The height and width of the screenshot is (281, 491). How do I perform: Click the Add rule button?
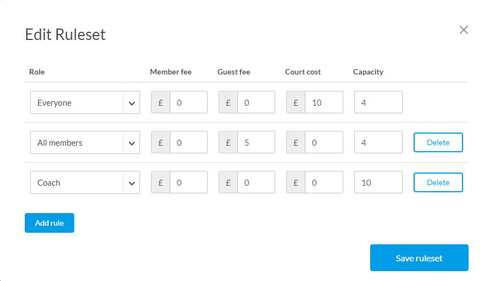[x=49, y=223]
